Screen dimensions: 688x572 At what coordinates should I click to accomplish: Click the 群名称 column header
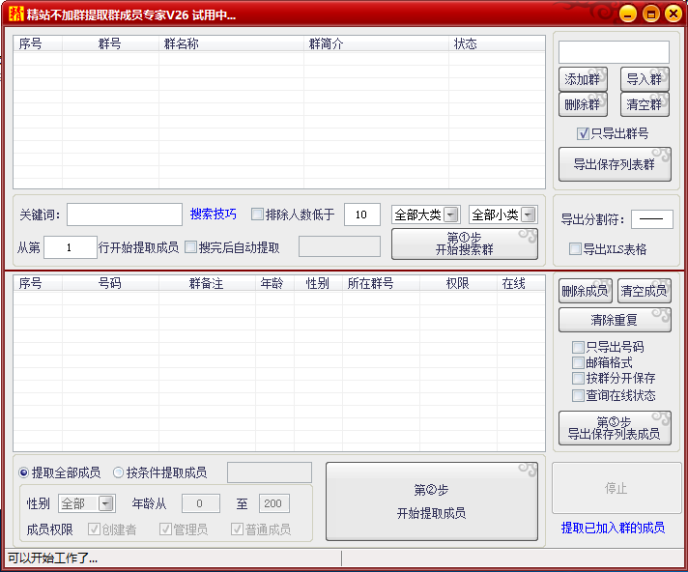point(231,43)
